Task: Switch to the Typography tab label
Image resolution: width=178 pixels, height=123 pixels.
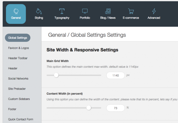Action: [x=62, y=18]
